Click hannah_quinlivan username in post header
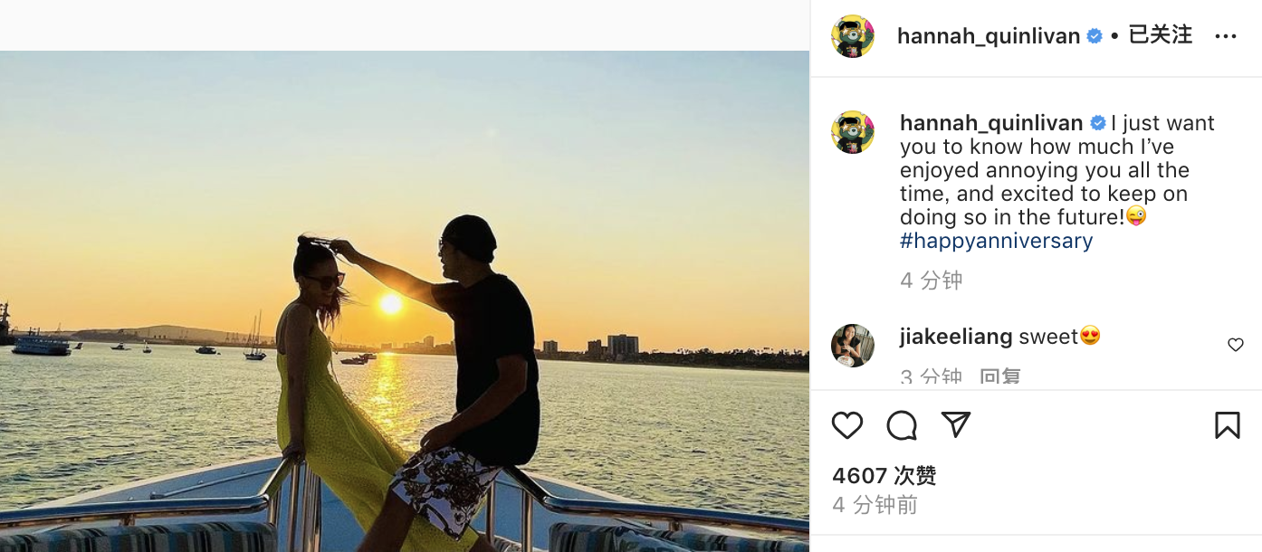 click(988, 36)
